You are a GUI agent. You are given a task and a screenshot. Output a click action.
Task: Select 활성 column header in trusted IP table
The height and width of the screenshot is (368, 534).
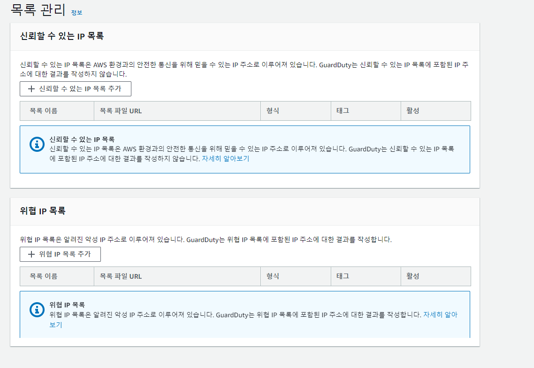tap(436, 111)
